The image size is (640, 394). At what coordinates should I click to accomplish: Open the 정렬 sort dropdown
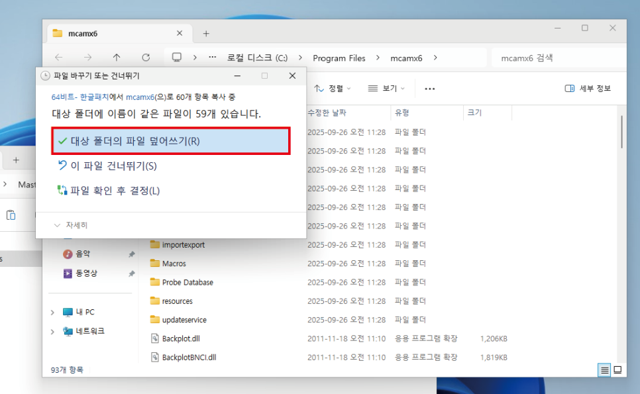pyautogui.click(x=332, y=89)
